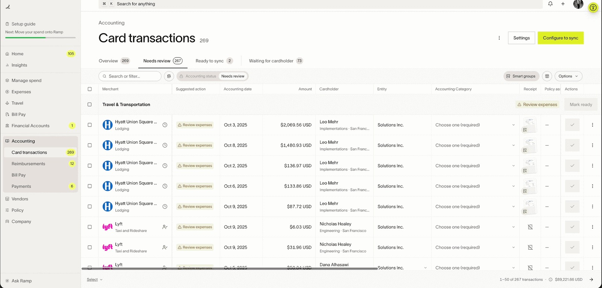This screenshot has width=602, height=288.
Task: Open the three-dot menu beside Settings
Action: (499, 38)
